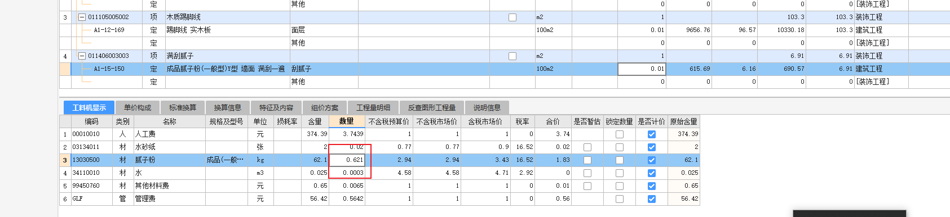
Task: Collapse the 011105005002 row tree node
Action: (x=82, y=17)
